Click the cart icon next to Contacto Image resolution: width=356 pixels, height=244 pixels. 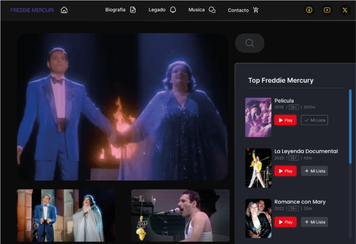coord(256,10)
